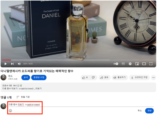Open the 제드 channel name link
This screenshot has height=116, width=157.
(10, 76)
